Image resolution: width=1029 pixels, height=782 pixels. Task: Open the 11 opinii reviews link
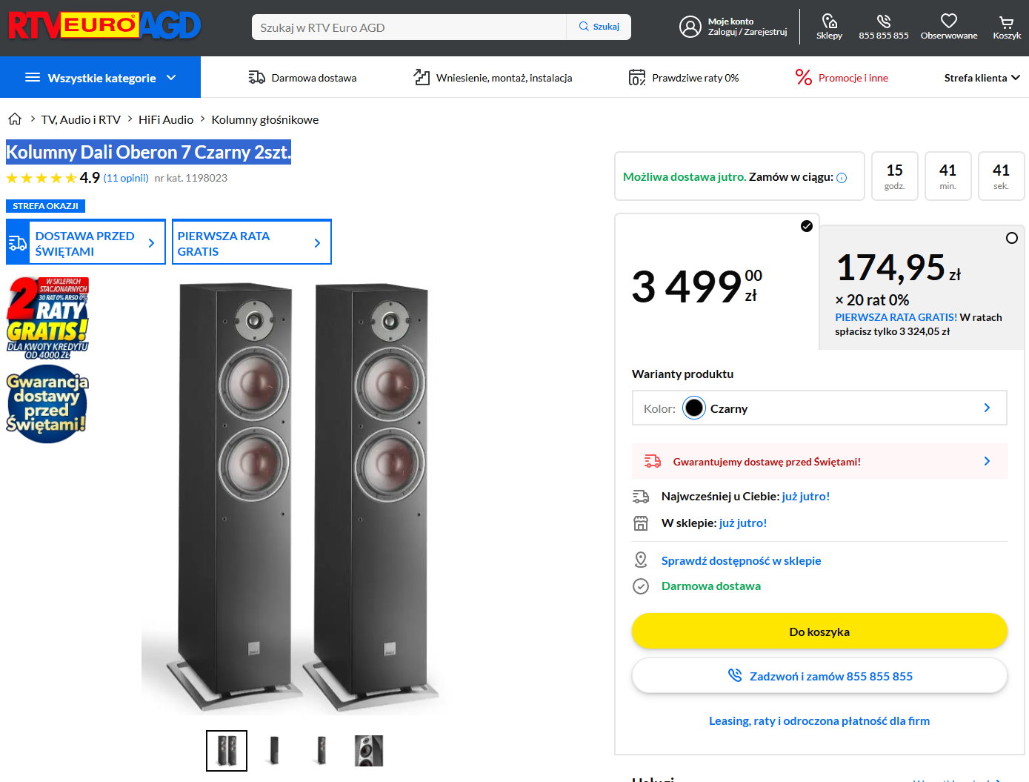pyautogui.click(x=126, y=178)
